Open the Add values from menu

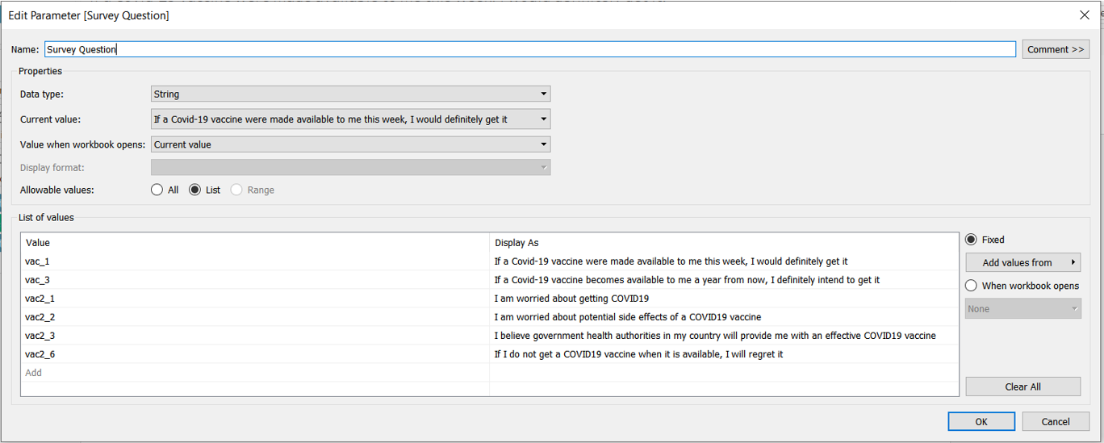pyautogui.click(x=1022, y=262)
